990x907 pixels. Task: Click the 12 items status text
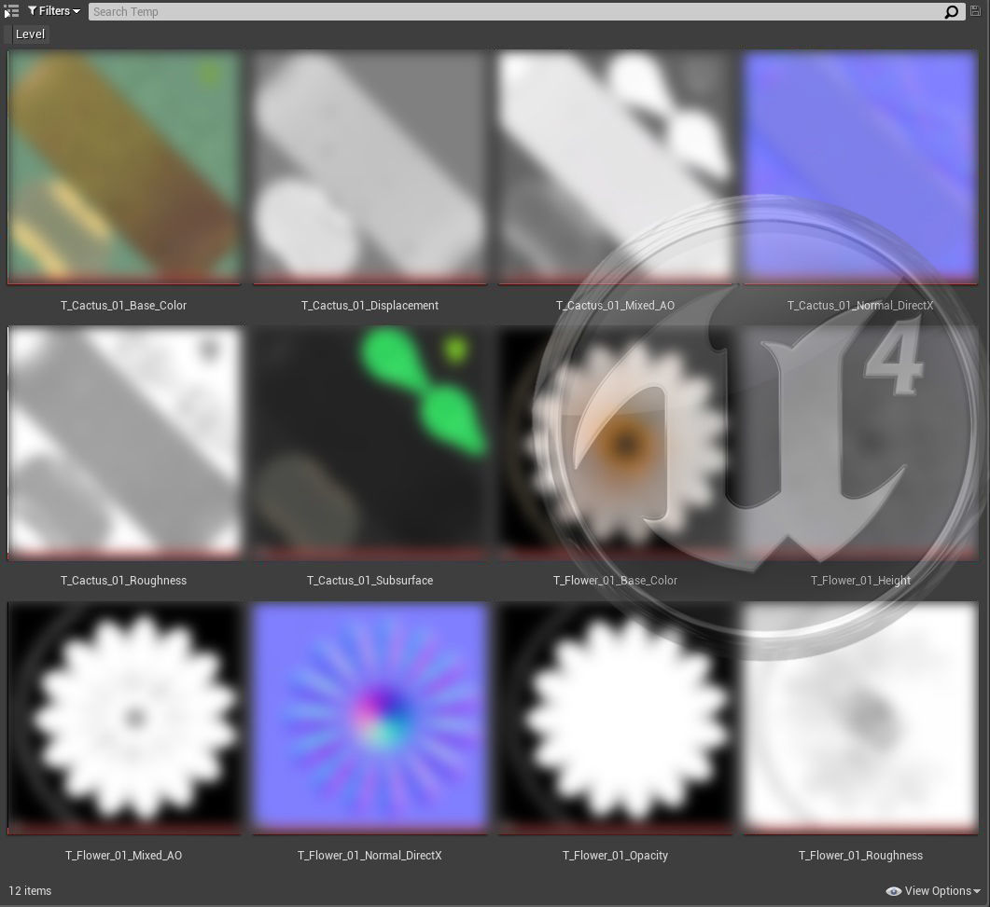[x=30, y=890]
